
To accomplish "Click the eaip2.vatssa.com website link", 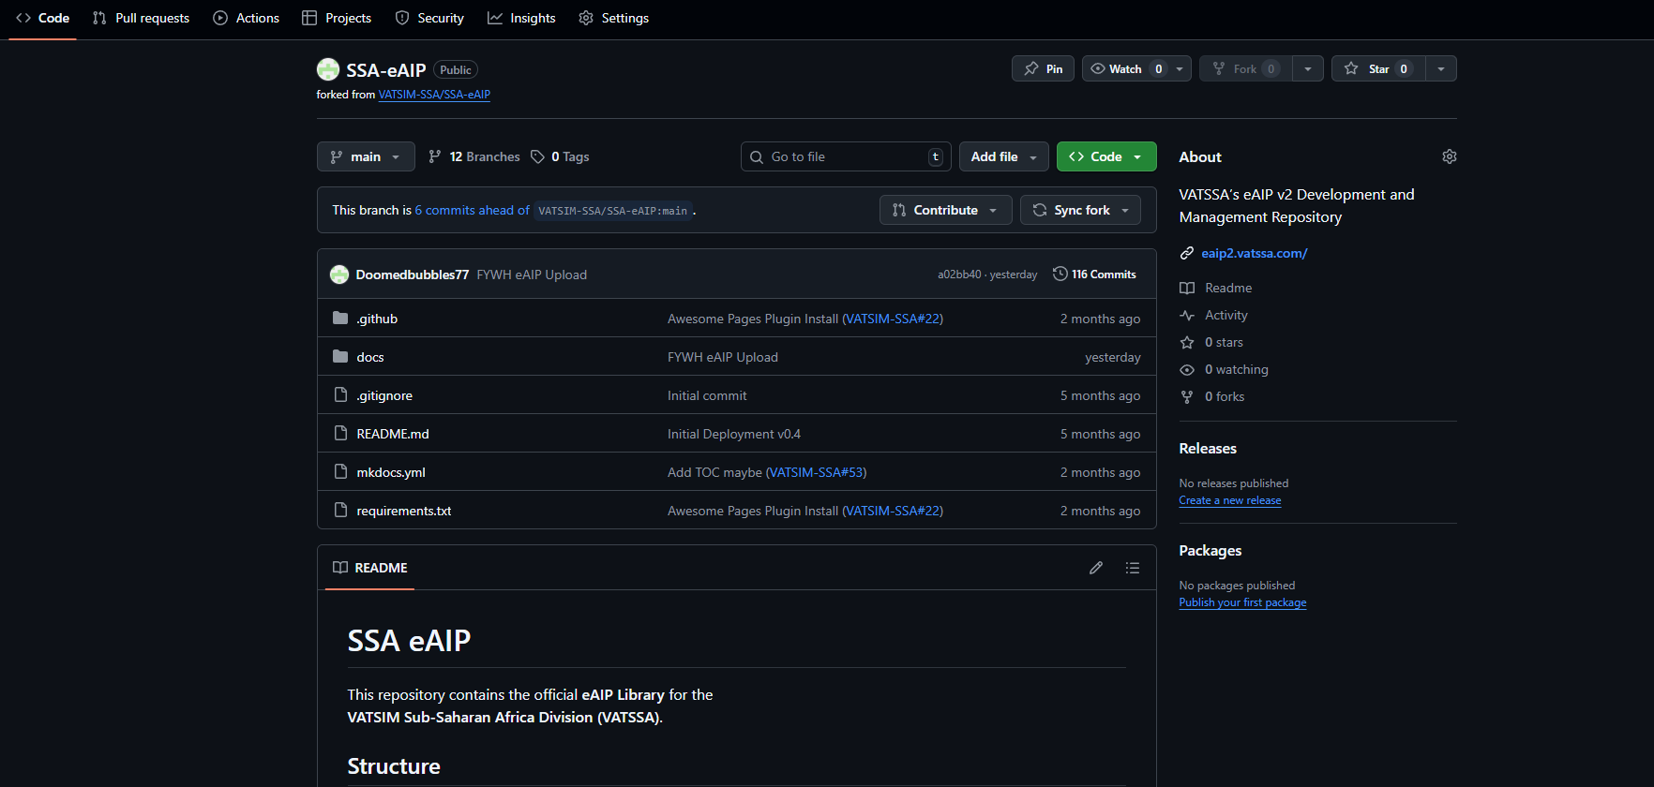I will point(1254,253).
